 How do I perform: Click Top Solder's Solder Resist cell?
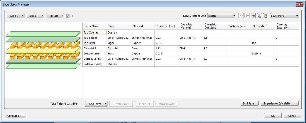[191, 38]
